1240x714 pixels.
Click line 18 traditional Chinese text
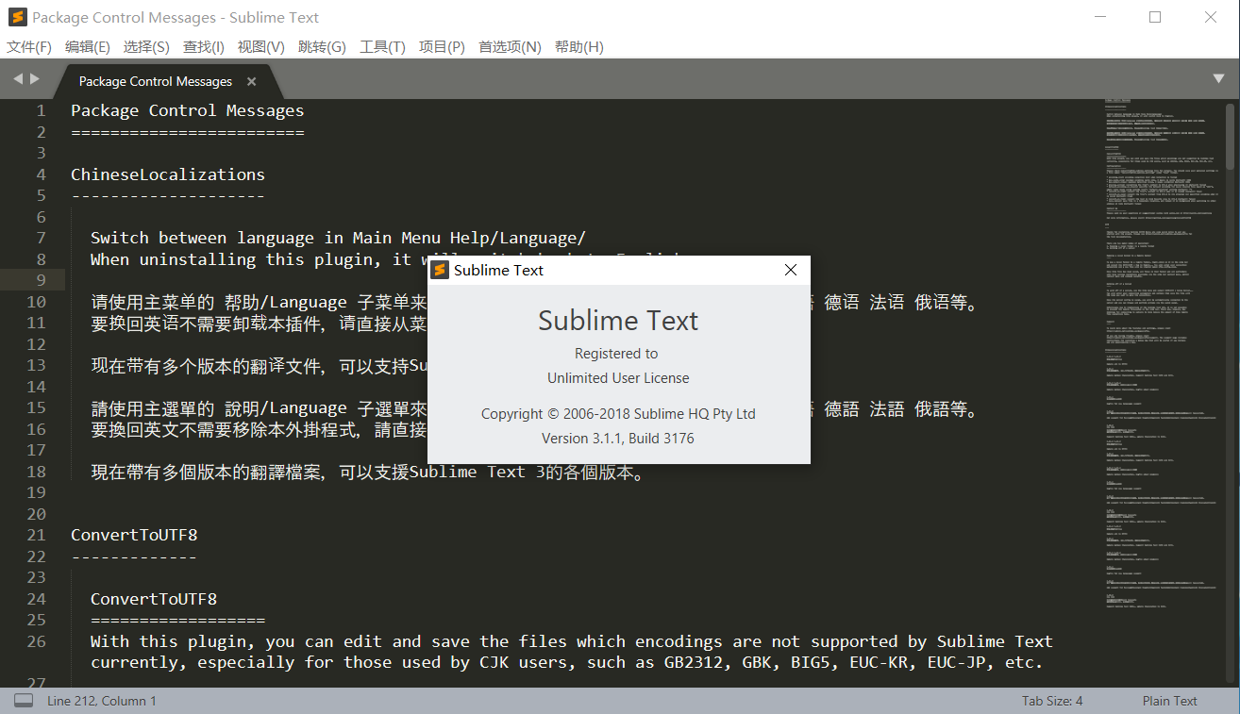[369, 472]
